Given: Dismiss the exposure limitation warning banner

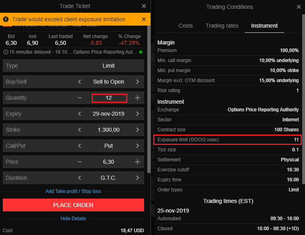Looking at the screenshot, I should 144,19.
